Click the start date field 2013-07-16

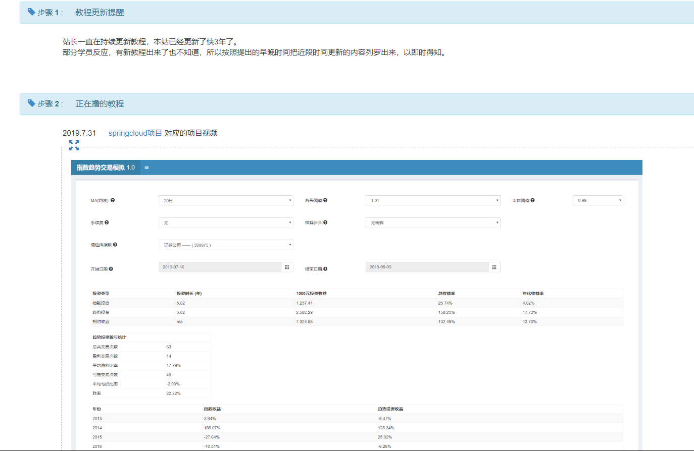(220, 267)
